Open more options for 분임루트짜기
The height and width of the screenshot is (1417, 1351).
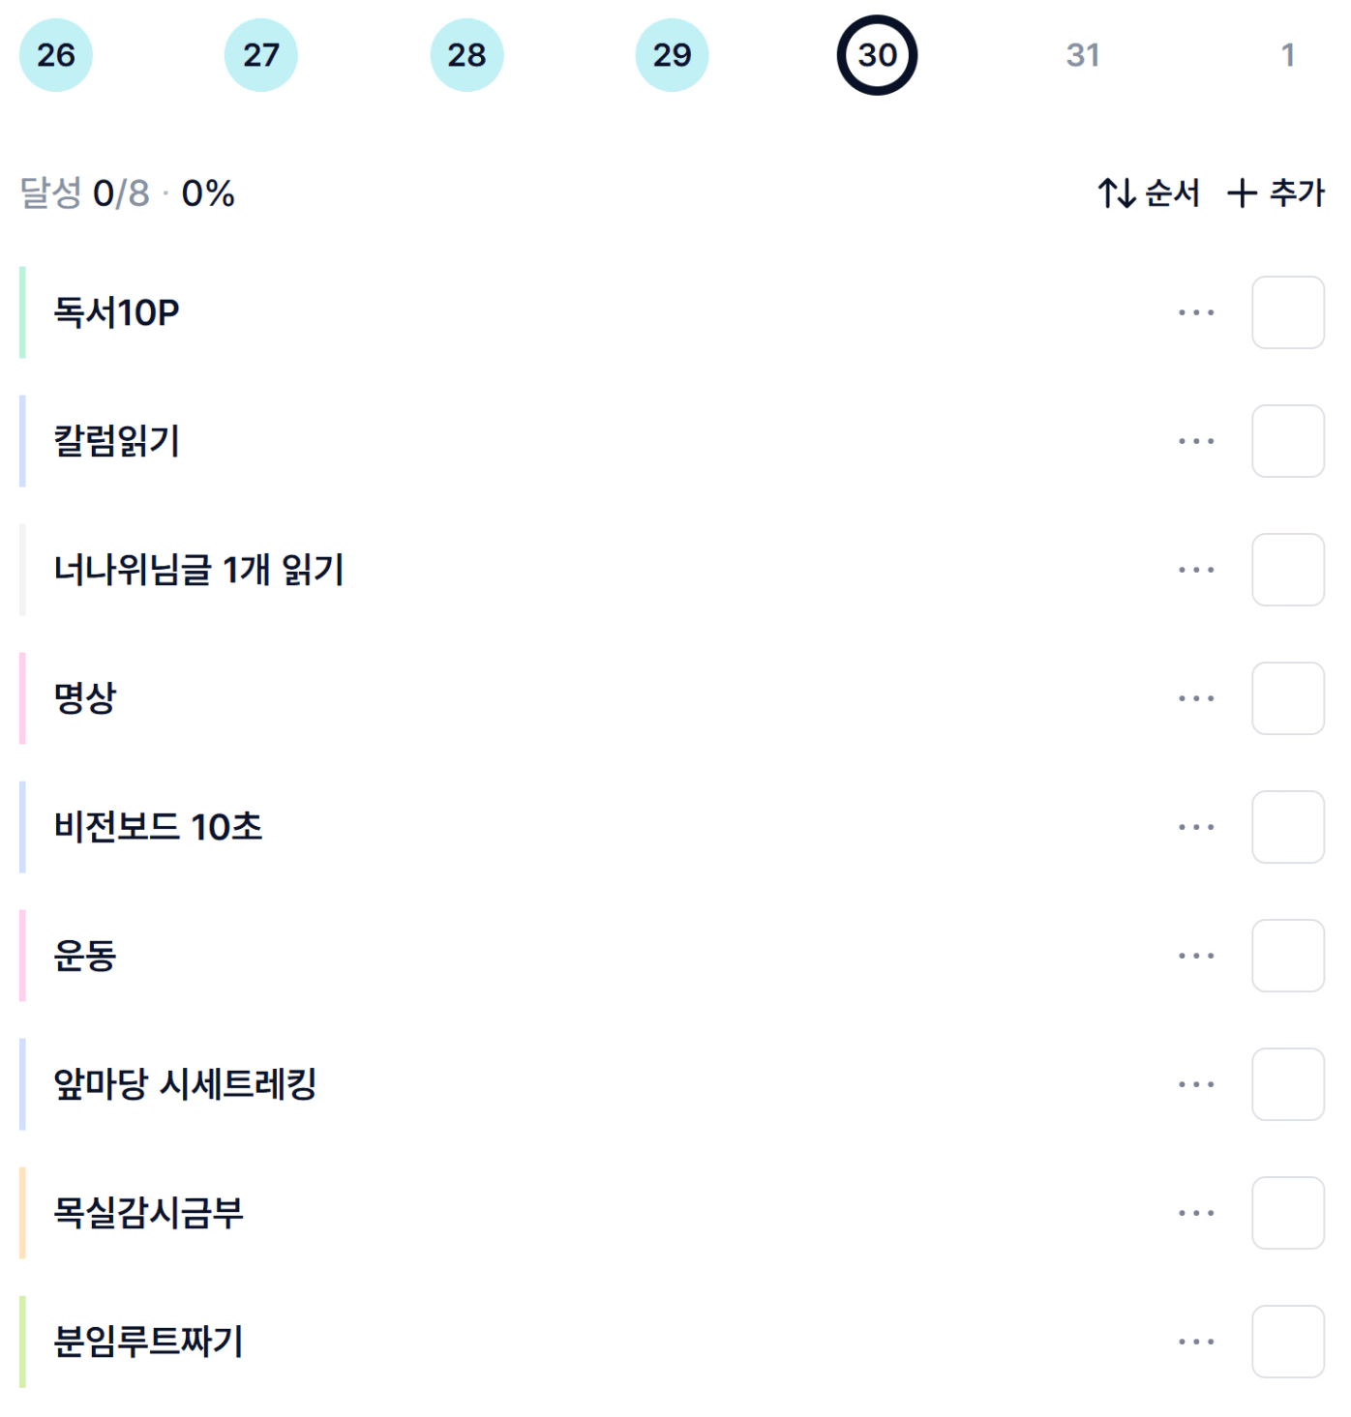[x=1196, y=1342]
